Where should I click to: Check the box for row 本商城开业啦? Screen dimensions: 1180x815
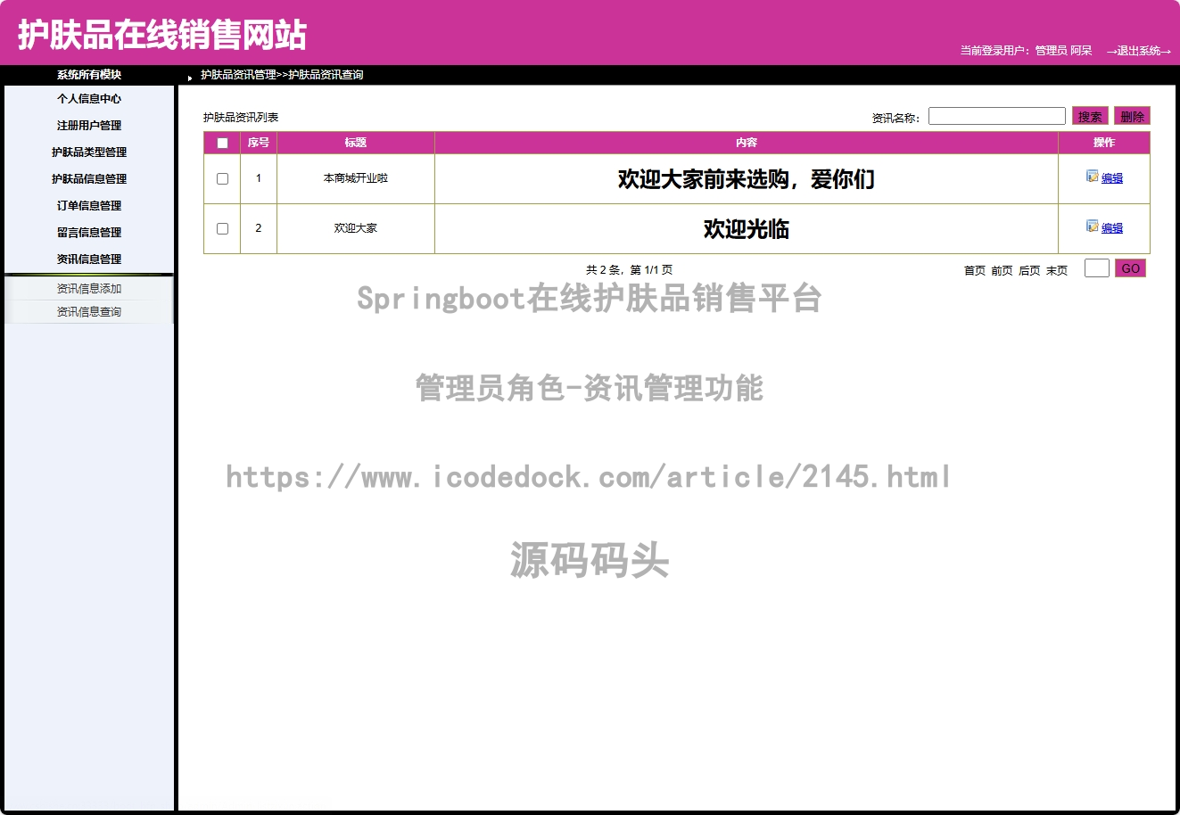[222, 178]
